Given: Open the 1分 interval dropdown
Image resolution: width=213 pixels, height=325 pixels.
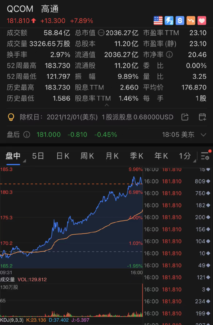Looking at the screenshot, I should click(187, 156).
